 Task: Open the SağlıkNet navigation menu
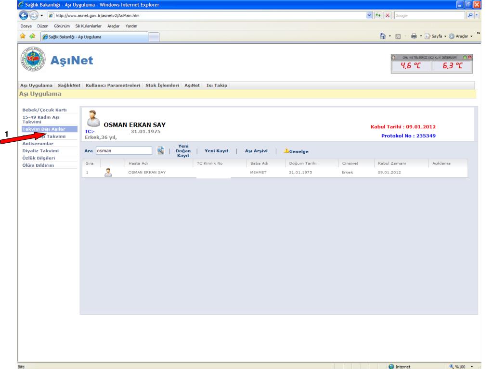(69, 86)
